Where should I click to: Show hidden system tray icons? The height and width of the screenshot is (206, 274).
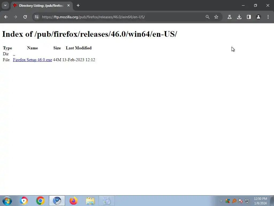pos(221,201)
